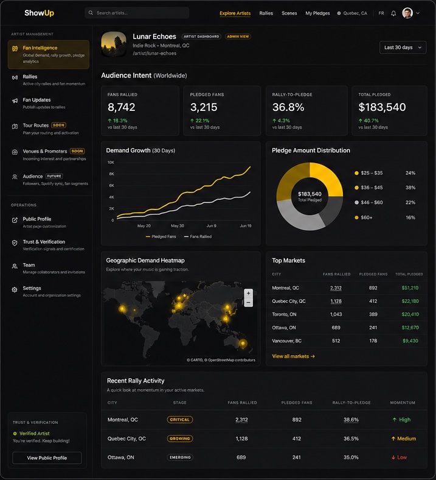This screenshot has width=436, height=480.
Task: Click the Low momentum red down arrow
Action: 393,457
